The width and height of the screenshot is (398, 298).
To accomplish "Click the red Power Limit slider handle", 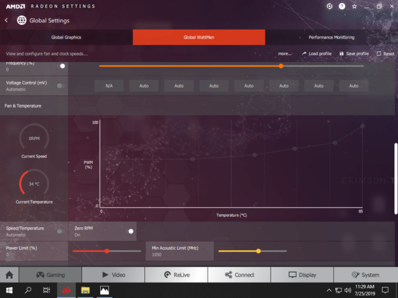I will 107,251.
